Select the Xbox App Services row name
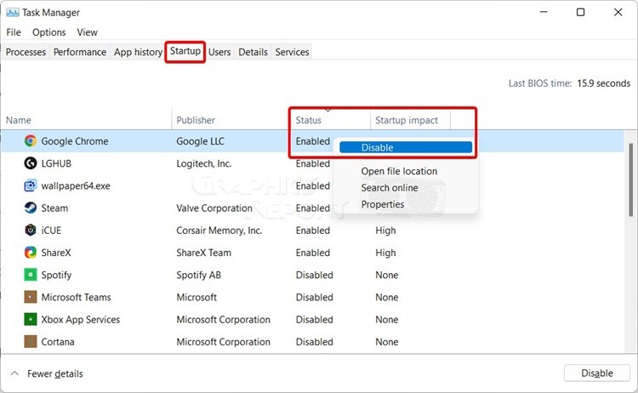Screen dimensions: 638x393 pos(81,319)
